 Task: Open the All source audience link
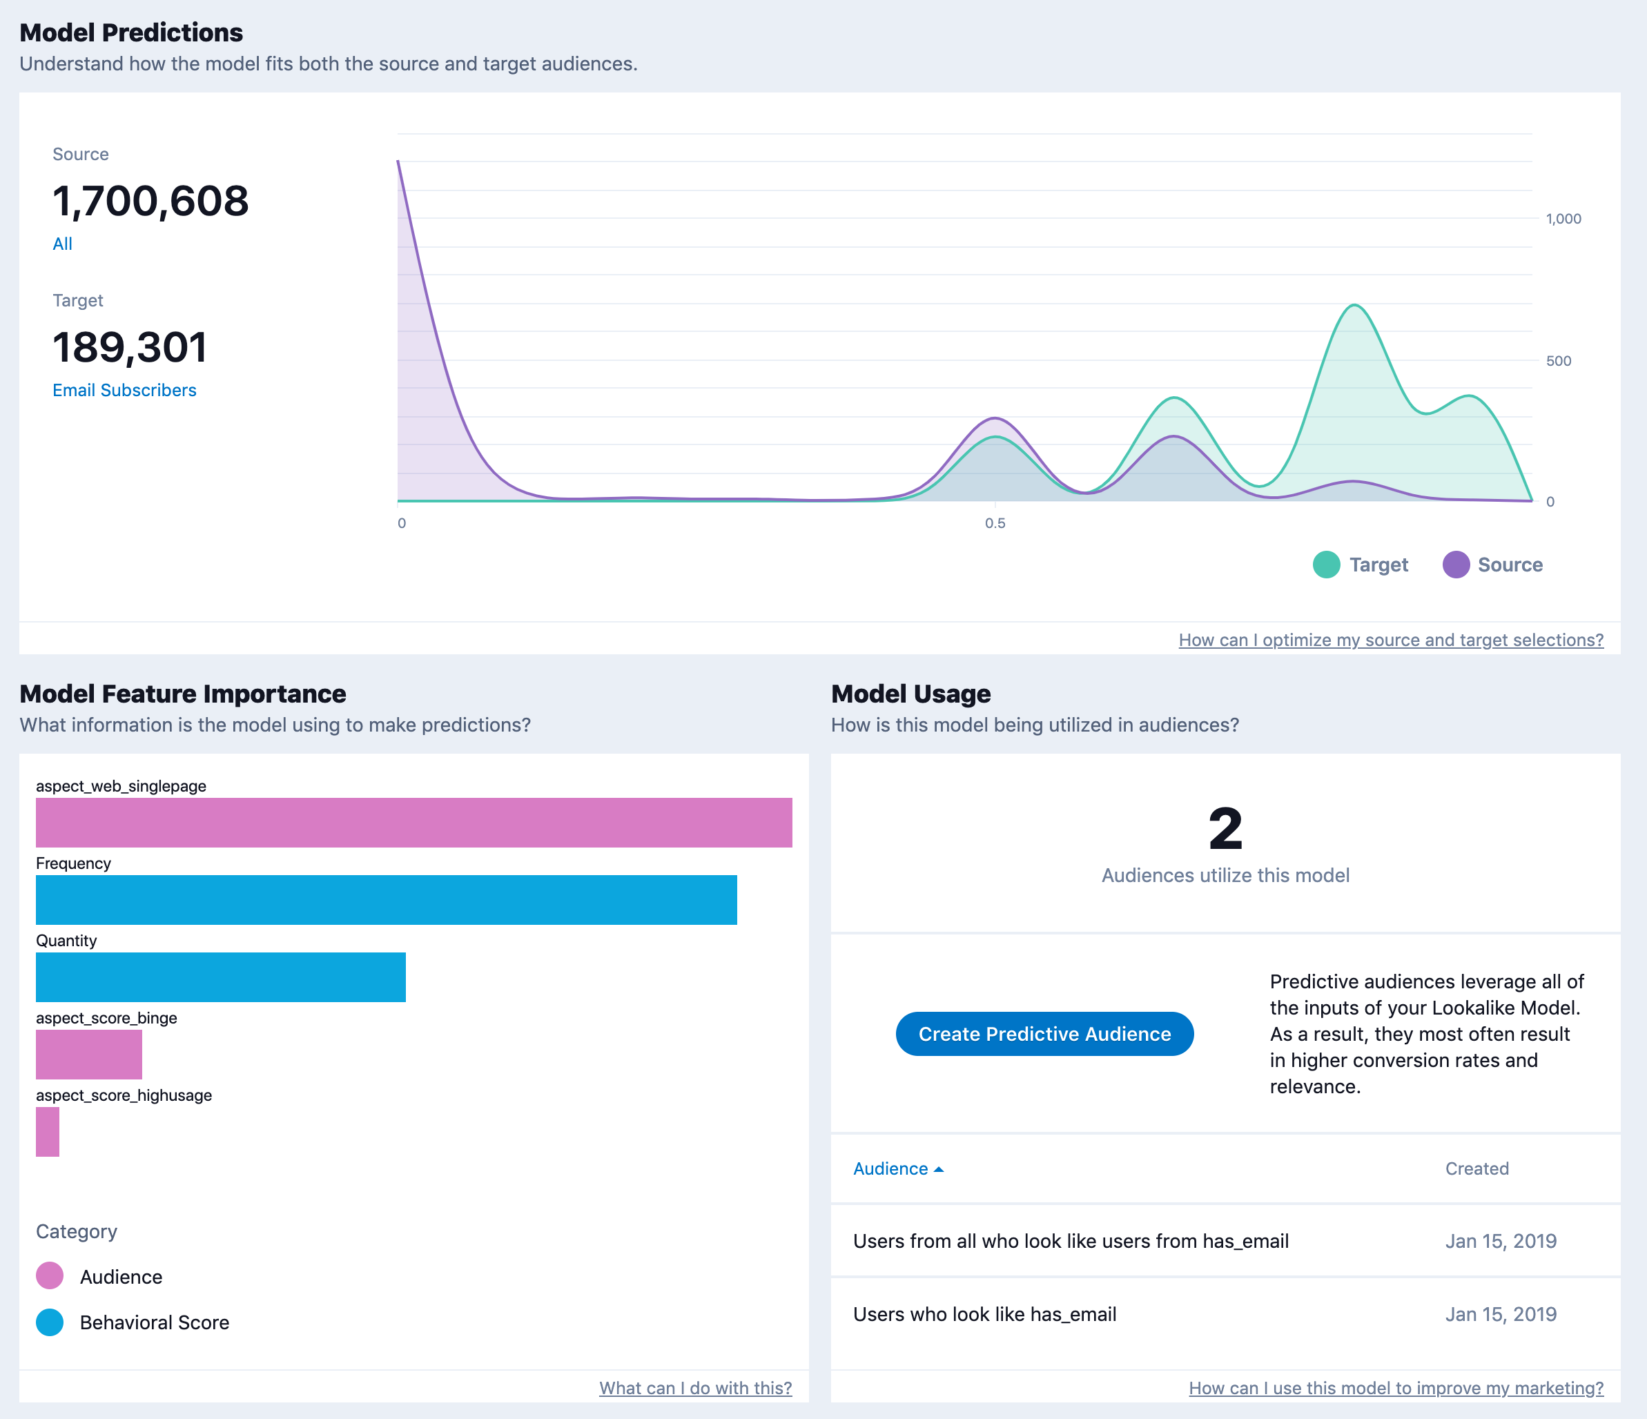click(62, 244)
